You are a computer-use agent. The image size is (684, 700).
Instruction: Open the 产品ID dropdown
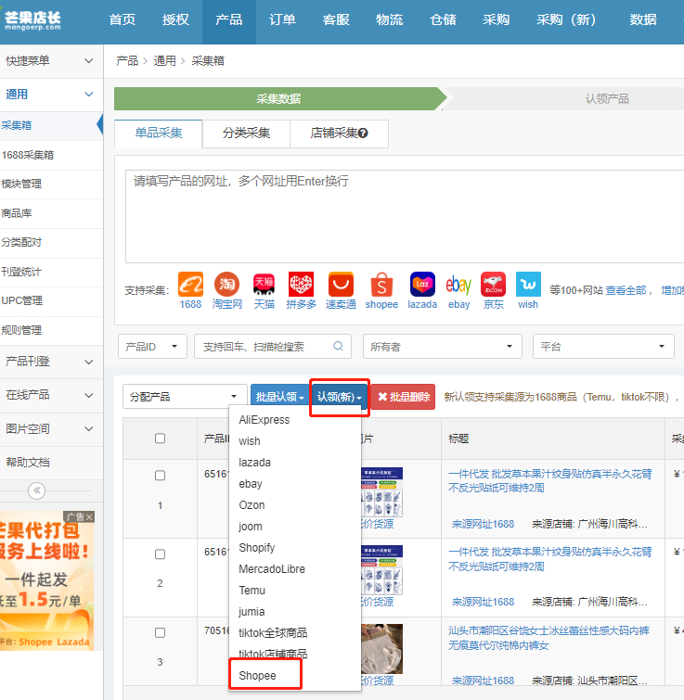coord(152,347)
